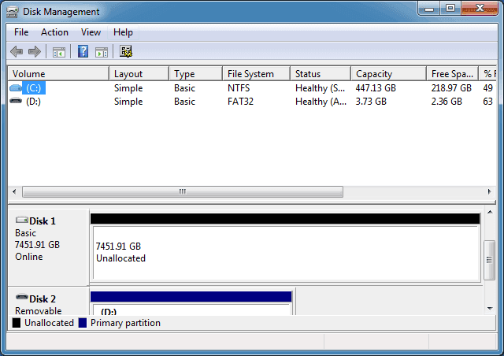
Task: Click the 218.97 GB free space cell
Action: (451, 87)
